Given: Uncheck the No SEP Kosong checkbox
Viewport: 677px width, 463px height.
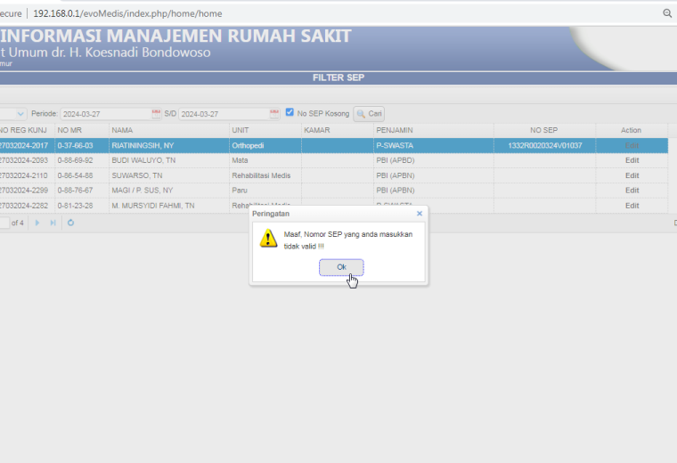Looking at the screenshot, I should pyautogui.click(x=290, y=112).
